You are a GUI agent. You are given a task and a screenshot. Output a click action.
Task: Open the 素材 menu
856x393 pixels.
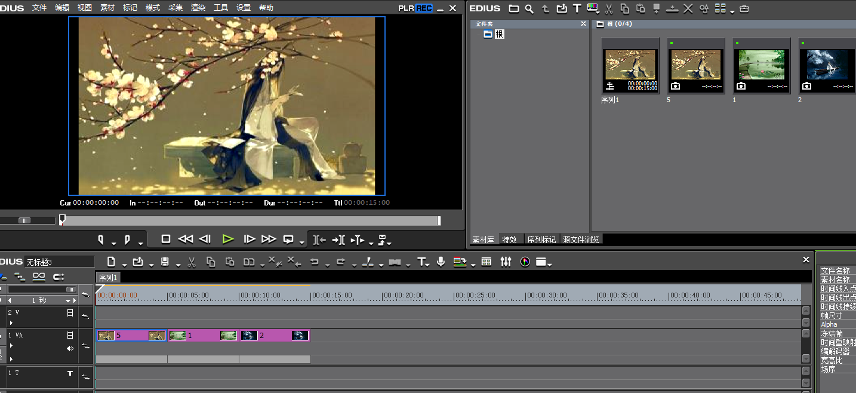pyautogui.click(x=107, y=8)
